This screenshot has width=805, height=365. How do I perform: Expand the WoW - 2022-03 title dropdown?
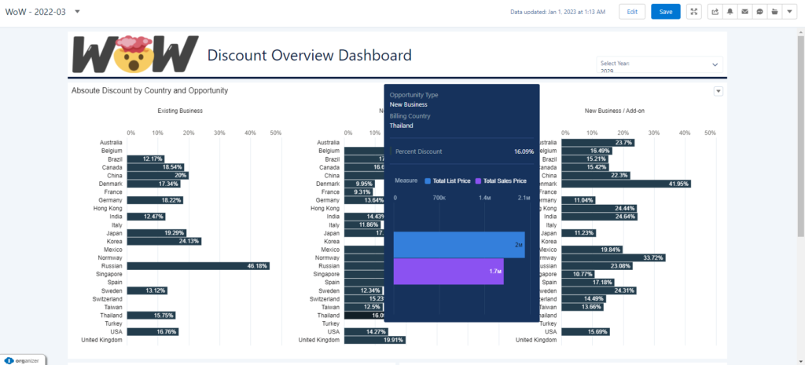coord(77,12)
